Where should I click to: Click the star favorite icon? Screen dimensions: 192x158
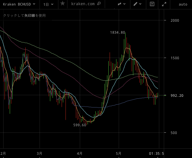tap(63, 4)
